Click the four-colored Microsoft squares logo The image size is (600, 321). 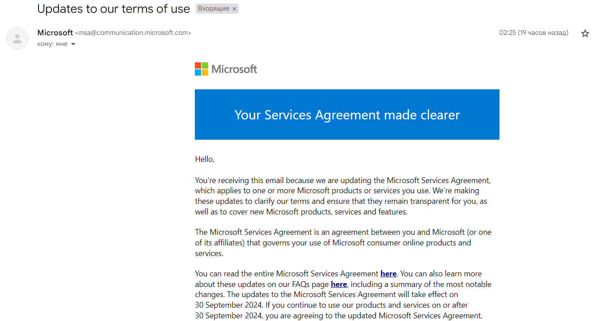[x=201, y=69]
